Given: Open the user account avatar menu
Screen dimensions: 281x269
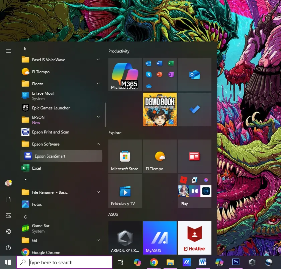Looking at the screenshot, I should pyautogui.click(x=8, y=183).
